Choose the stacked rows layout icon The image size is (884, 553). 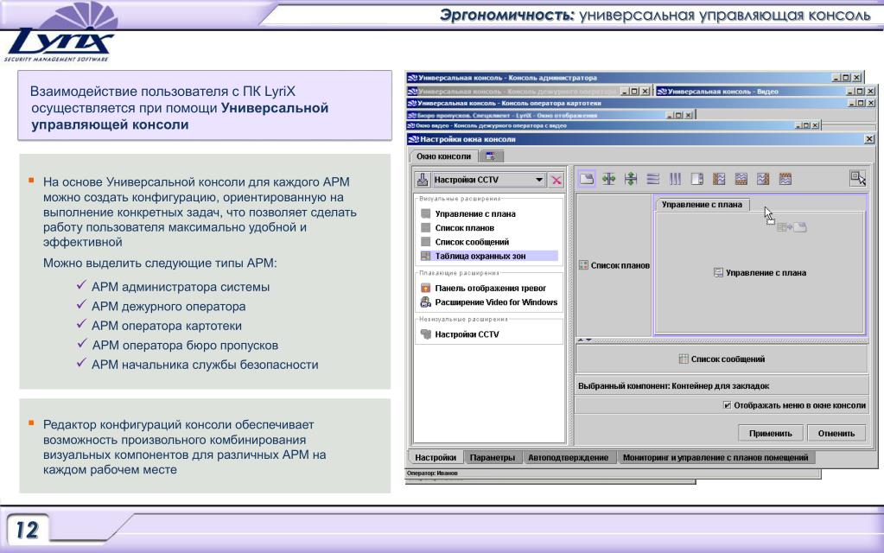pos(653,179)
